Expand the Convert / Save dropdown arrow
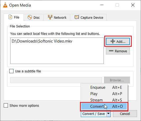This screenshot has width=141, height=121. [109, 114]
